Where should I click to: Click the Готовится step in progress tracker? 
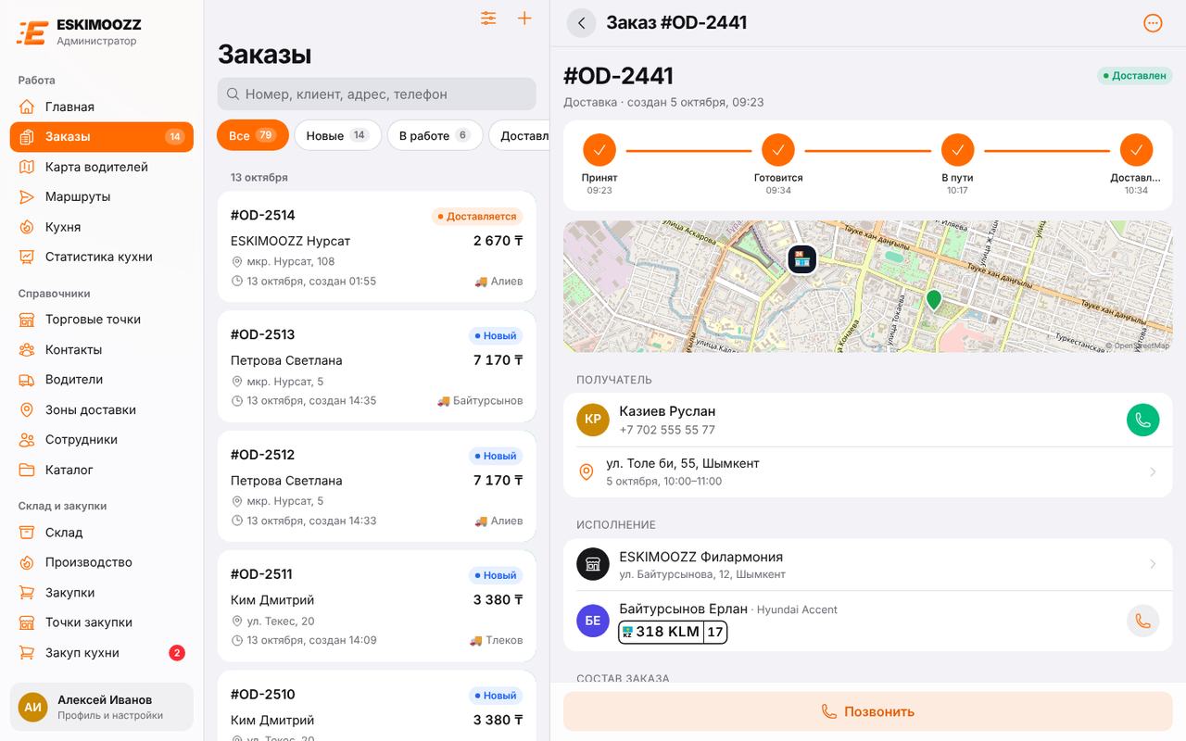tap(778, 164)
